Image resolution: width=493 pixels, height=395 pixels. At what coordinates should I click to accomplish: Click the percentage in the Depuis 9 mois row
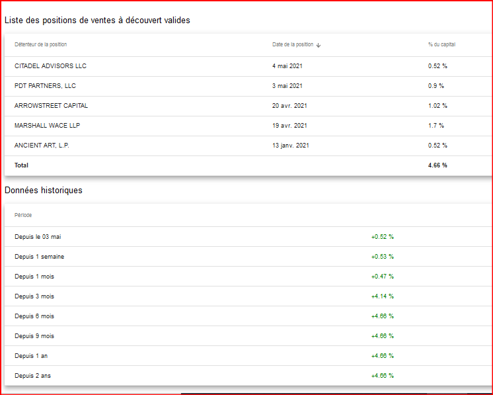point(383,336)
